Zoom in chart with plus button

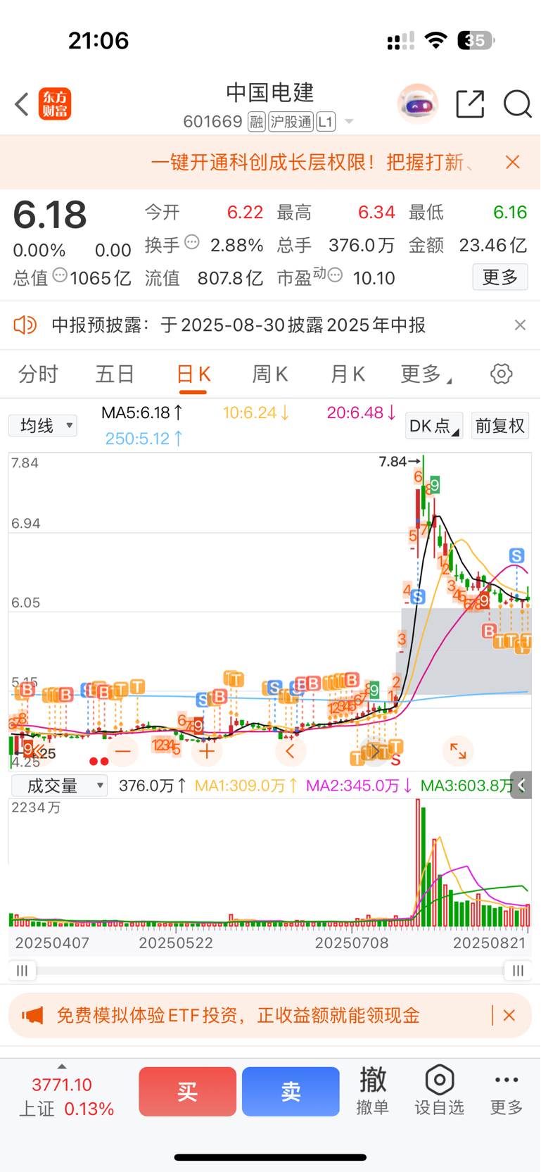[207, 752]
